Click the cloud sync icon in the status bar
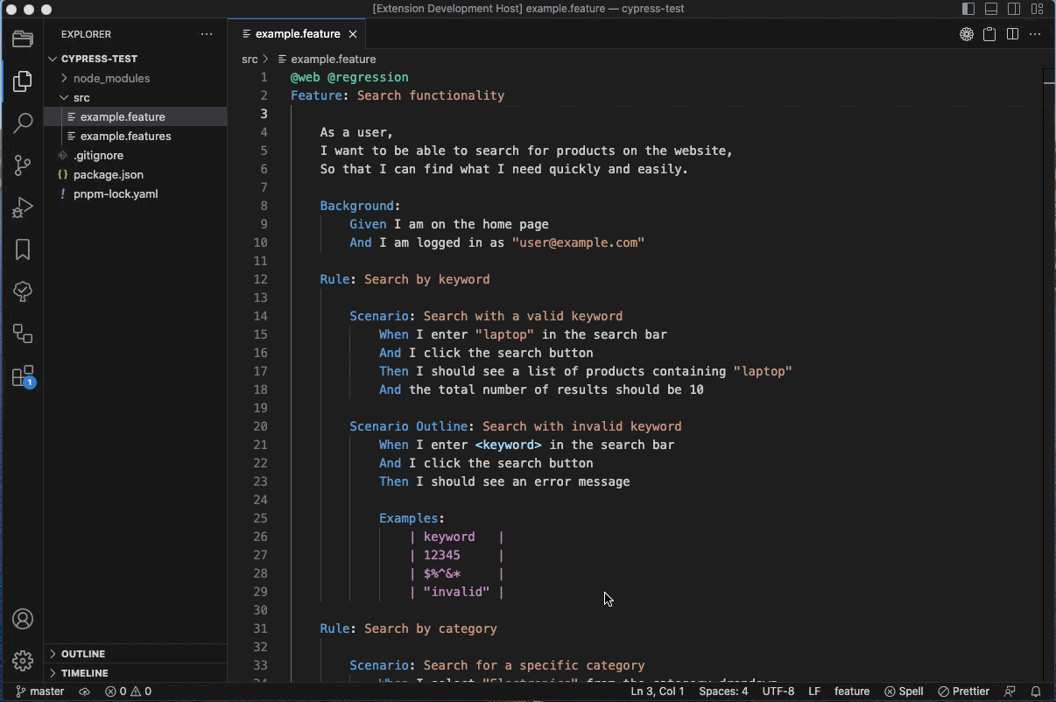The height and width of the screenshot is (702, 1056). (x=85, y=691)
